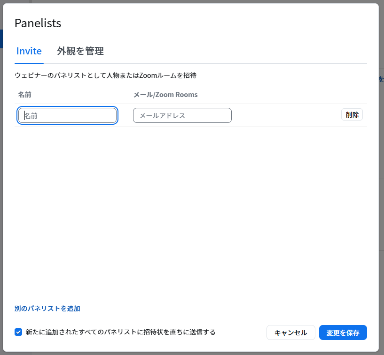
Task: Uncheck the send-invitation-immediately checkbox
Action: tap(18, 332)
